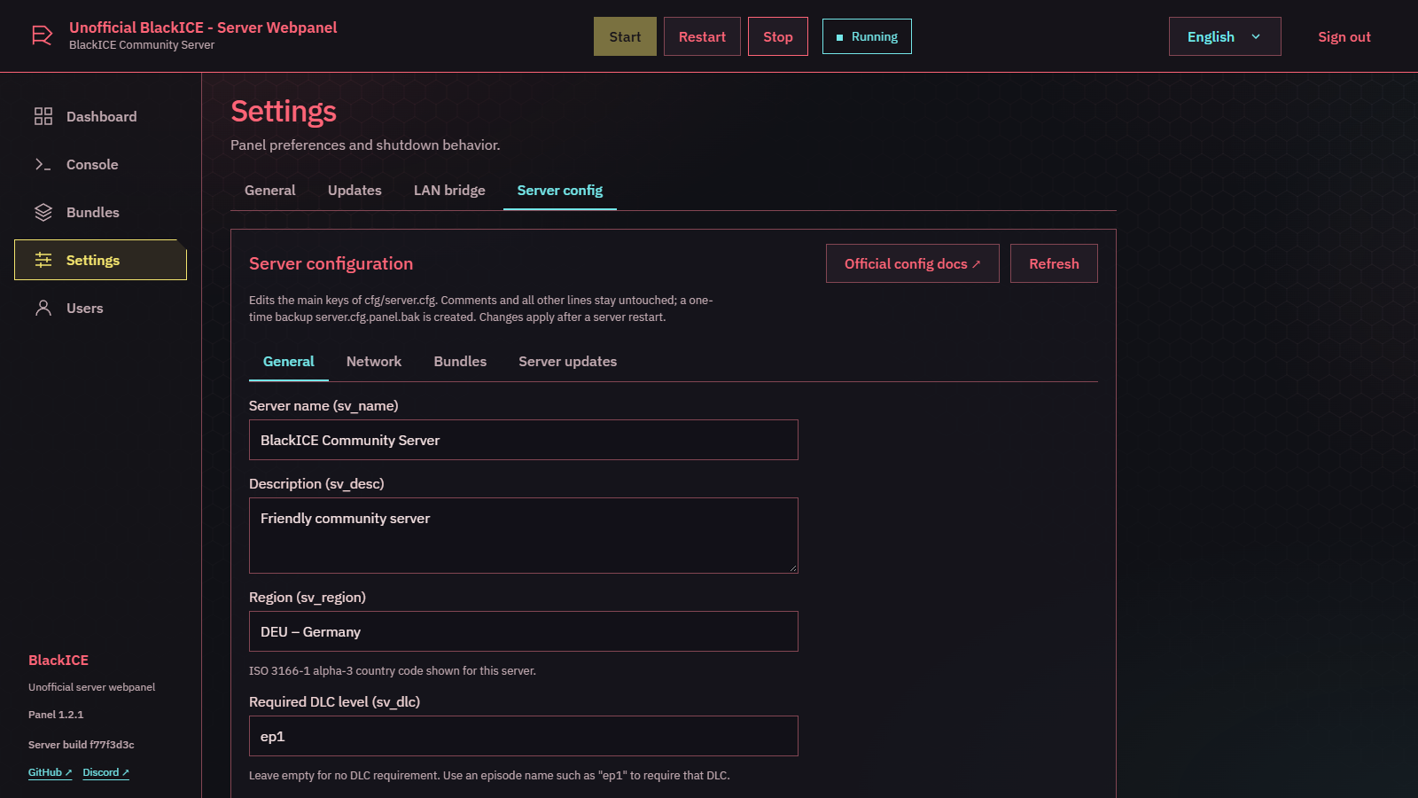Restart the server
Viewport: 1418px width, 798px height.
tap(702, 36)
